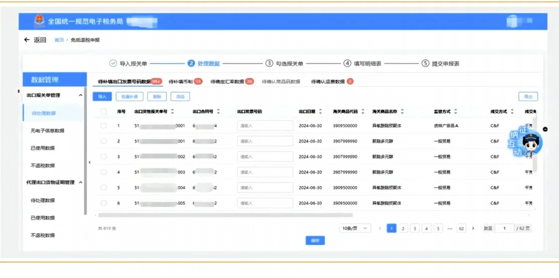559x278 pixels.
Task: Sort by 海关商品代码 column
Action: (363, 111)
